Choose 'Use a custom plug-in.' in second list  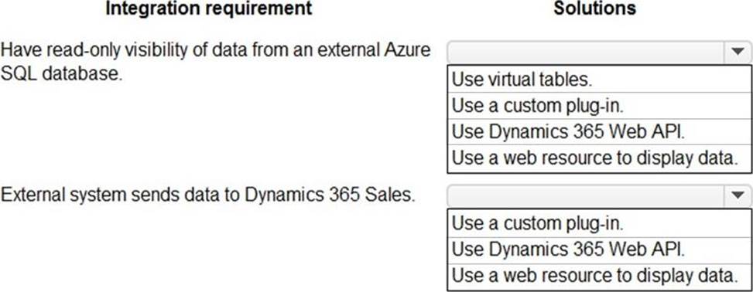(599, 223)
